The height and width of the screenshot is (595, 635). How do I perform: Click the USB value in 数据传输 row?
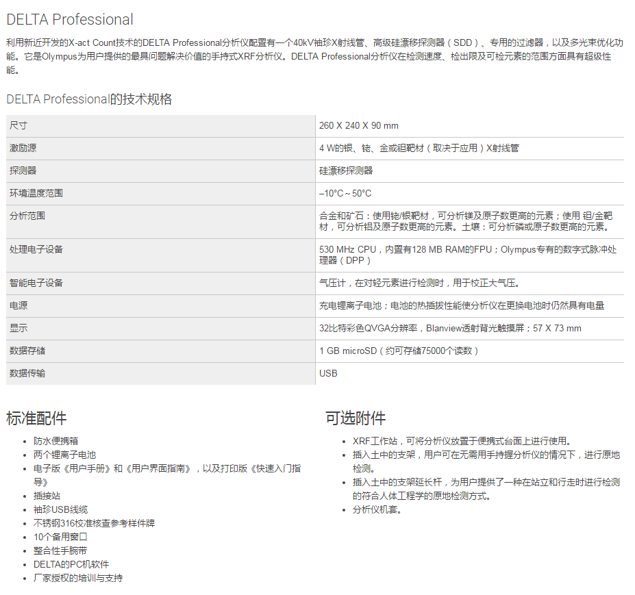(x=328, y=374)
